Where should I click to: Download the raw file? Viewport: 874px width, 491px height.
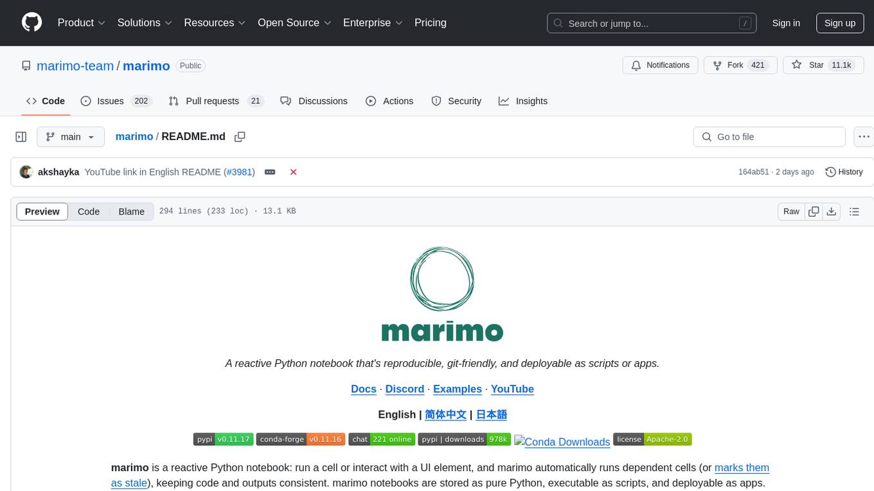pos(832,211)
